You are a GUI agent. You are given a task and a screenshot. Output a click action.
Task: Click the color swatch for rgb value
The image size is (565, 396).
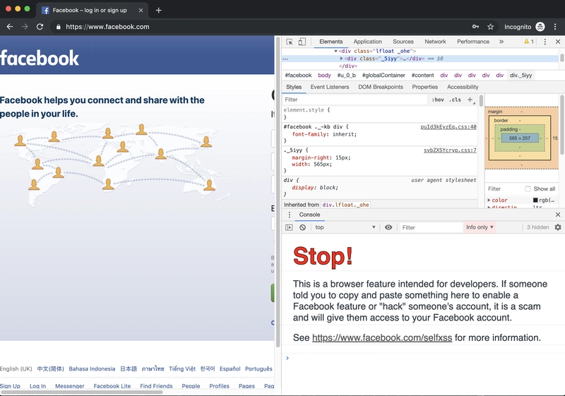[x=535, y=200]
